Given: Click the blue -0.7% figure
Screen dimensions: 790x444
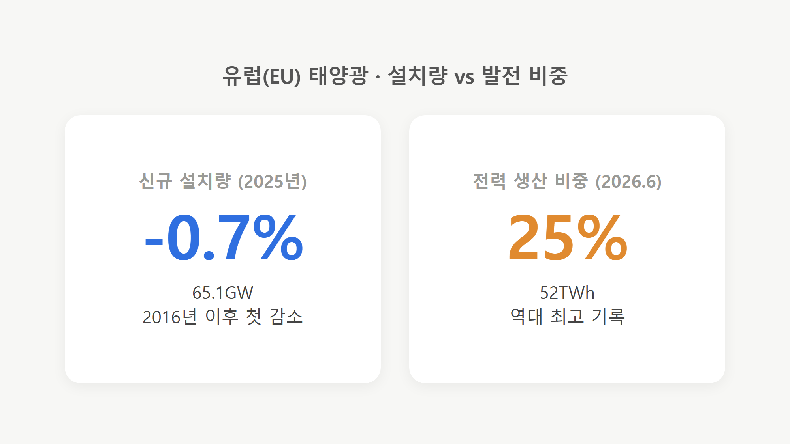Looking at the screenshot, I should click(x=224, y=237).
